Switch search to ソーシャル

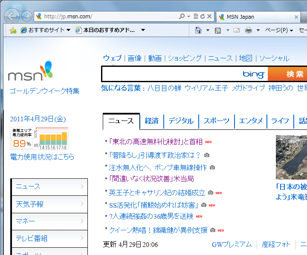click(274, 58)
